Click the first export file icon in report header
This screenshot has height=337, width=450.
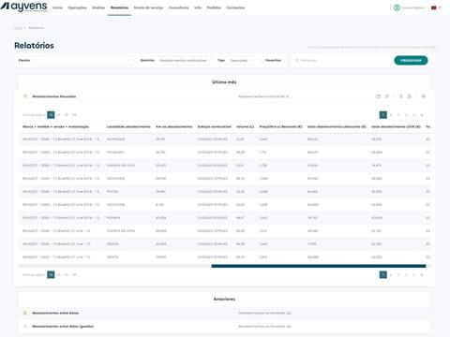pos(400,96)
